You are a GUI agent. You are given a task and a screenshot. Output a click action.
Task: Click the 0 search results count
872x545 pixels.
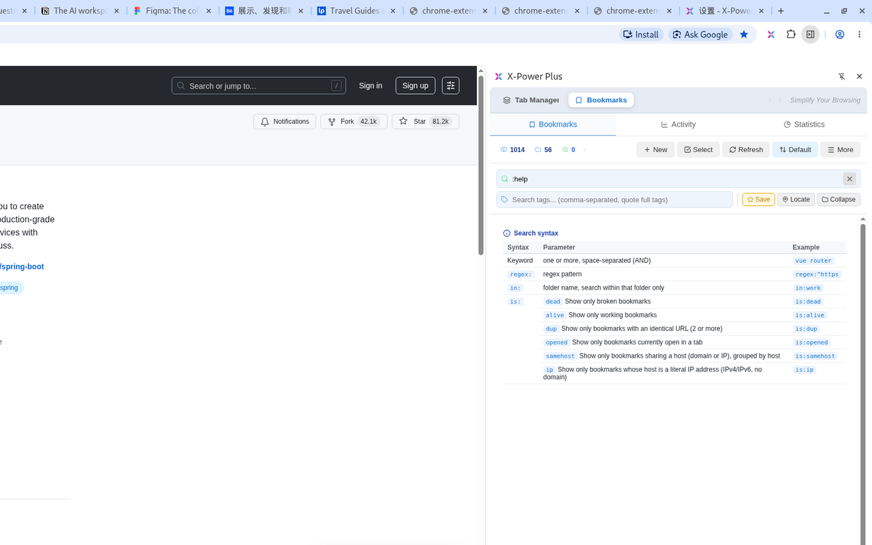(569, 150)
